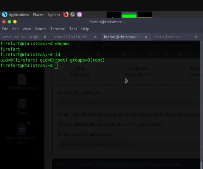
Task: Switch to the nmap -sV tab
Action: point(22,37)
